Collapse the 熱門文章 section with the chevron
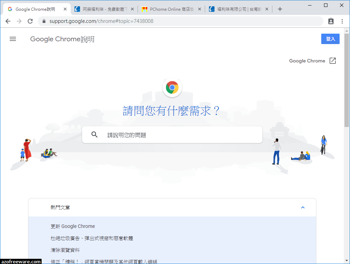 303,207
